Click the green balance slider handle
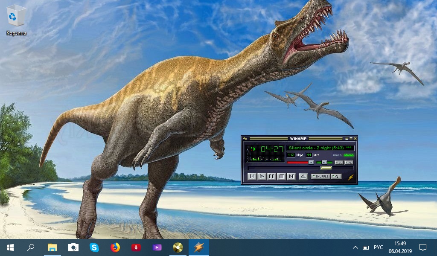This screenshot has width=437, height=256. [x=324, y=163]
